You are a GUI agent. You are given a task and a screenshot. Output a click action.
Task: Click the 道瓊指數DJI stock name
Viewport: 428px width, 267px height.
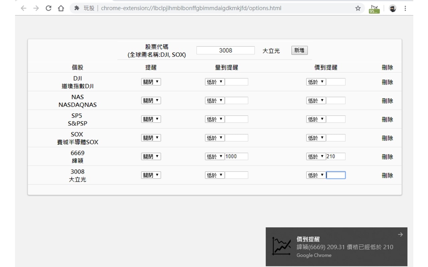tap(78, 86)
